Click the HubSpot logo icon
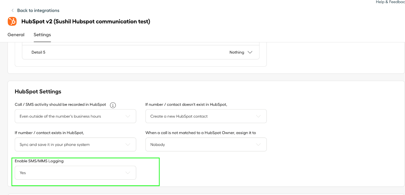Screen dimensions: 405x195 point(12,21)
